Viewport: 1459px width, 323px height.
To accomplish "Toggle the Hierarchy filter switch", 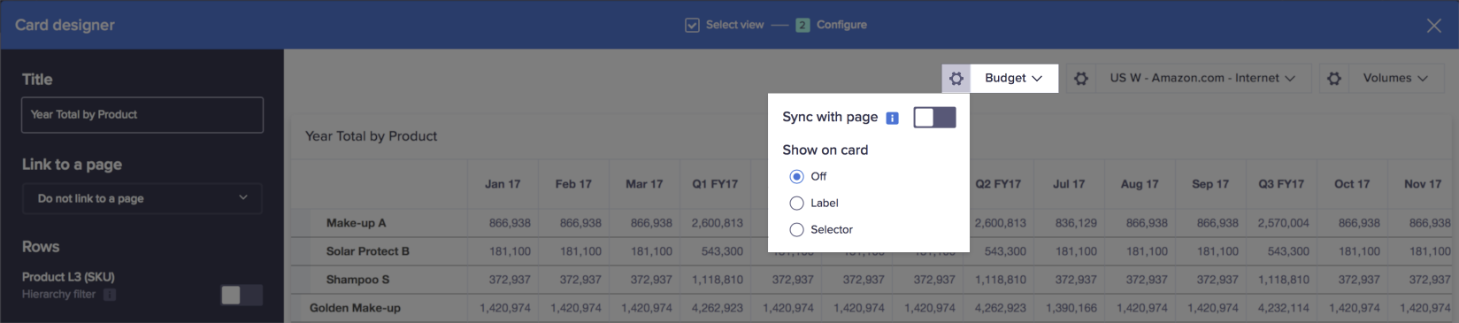I will pyautogui.click(x=242, y=295).
